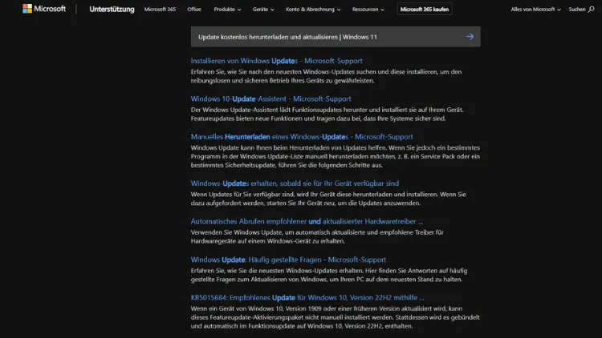Open the Unterstützung home link
This screenshot has width=602, height=338.
point(112,9)
